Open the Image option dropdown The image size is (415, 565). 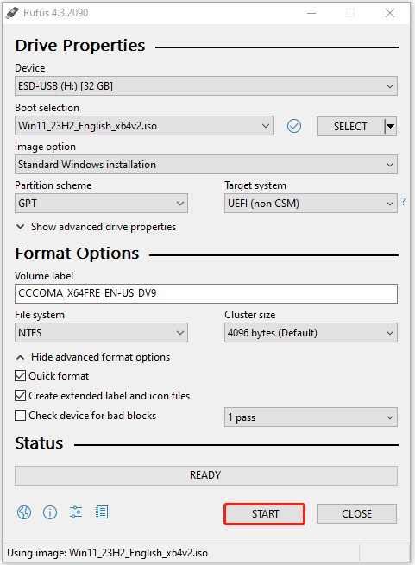click(206, 165)
